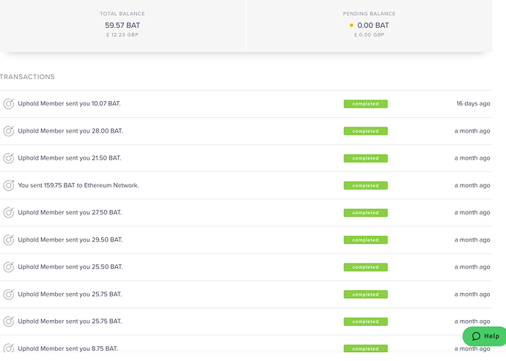Click the icon beside the 29.50 BAT transaction
The image size is (506, 361).
(9, 239)
